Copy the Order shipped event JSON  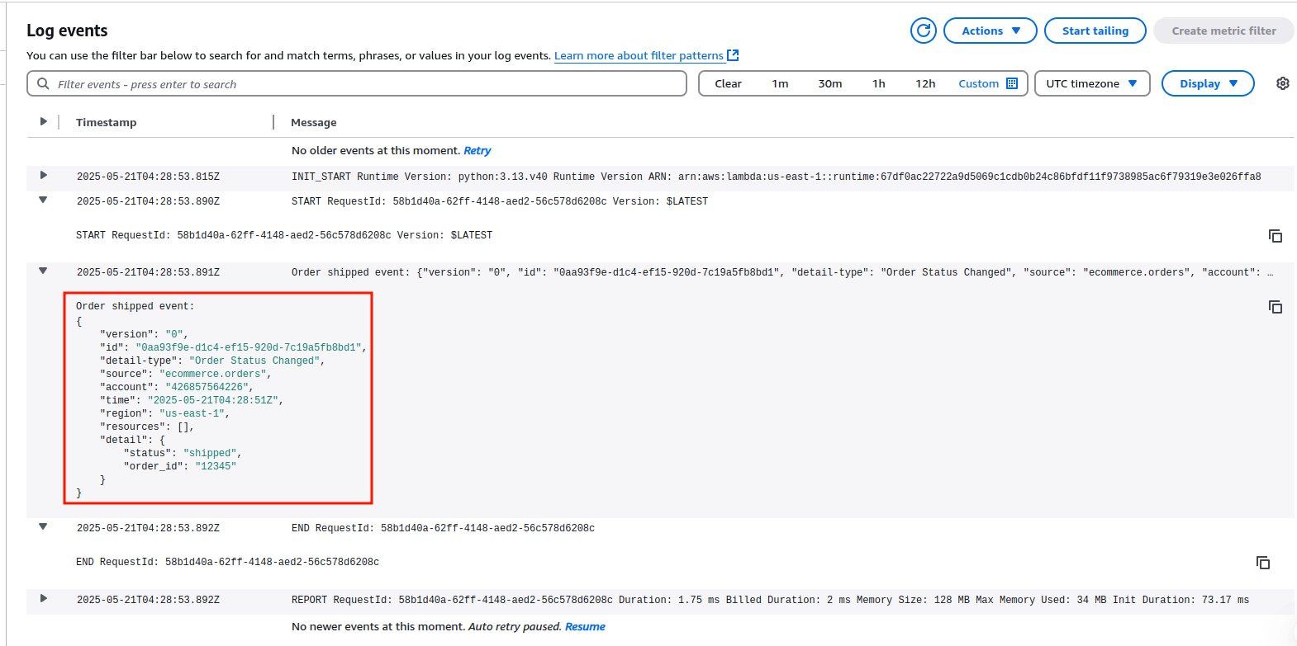(x=1275, y=307)
